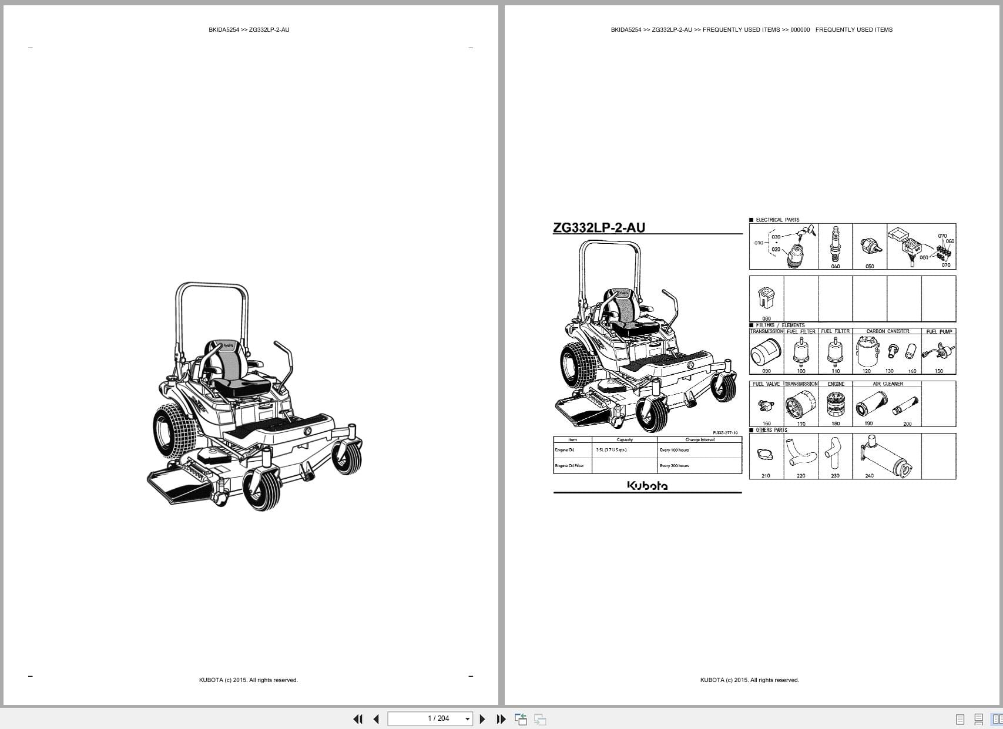The image size is (1003, 729).
Task: Jump to the last page
Action: tap(501, 718)
